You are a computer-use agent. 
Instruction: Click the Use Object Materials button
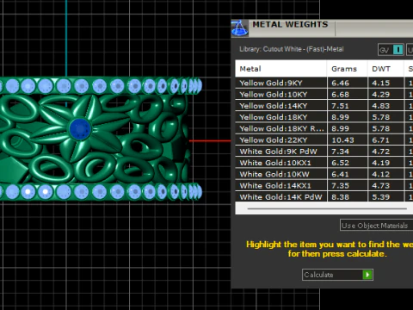377,226
